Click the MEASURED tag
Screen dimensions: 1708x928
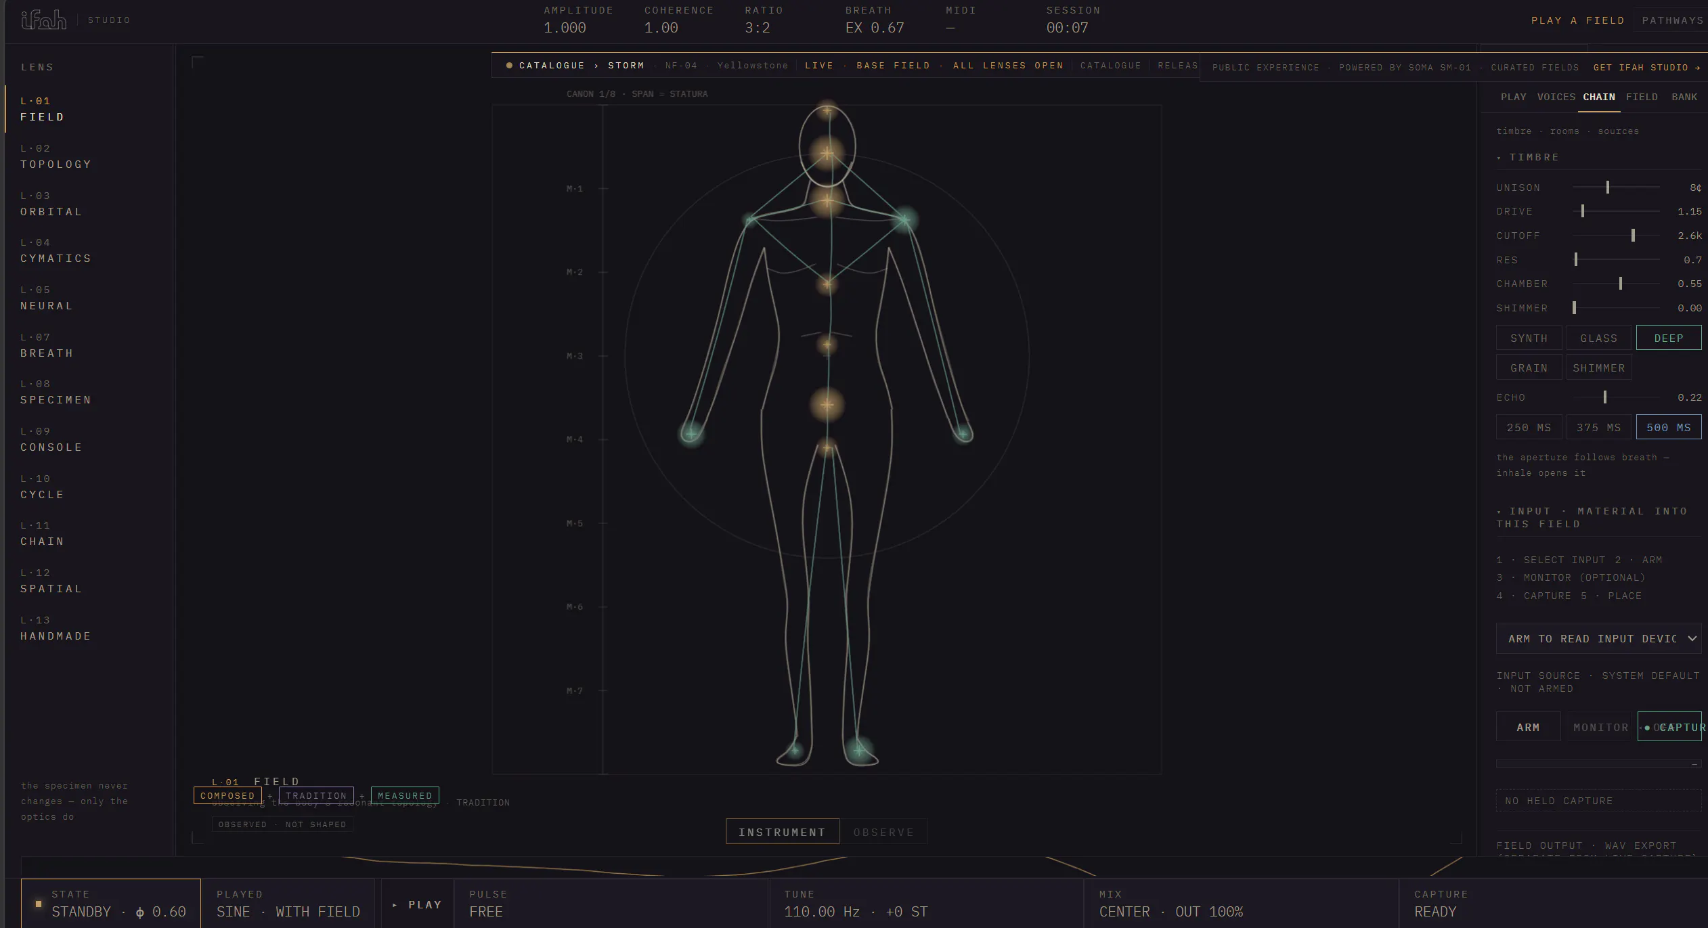(x=405, y=795)
